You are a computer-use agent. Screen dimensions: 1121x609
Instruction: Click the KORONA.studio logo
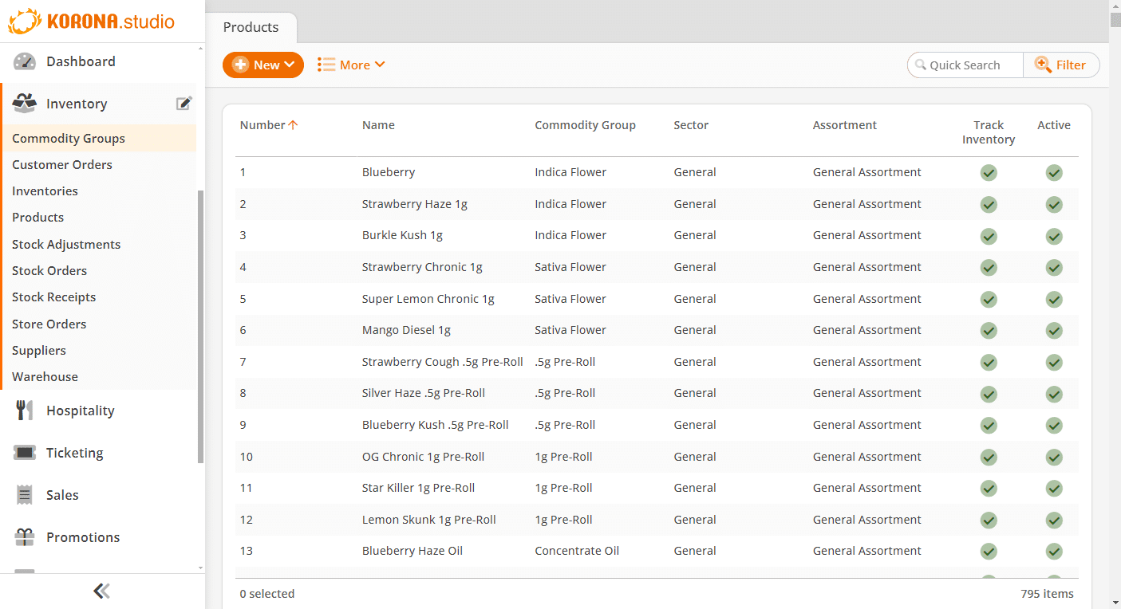[x=91, y=22]
